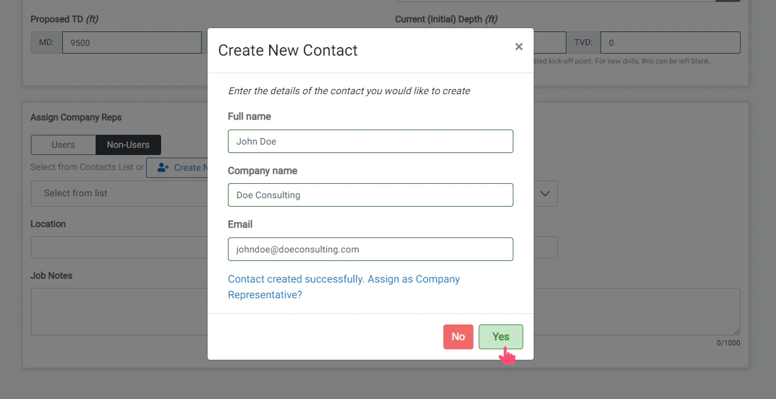Click the Proposed TD MD field showing 9500
This screenshot has width=776, height=399.
(131, 42)
